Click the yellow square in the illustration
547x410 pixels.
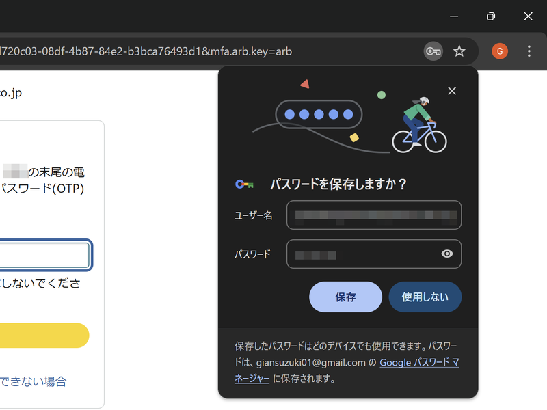coord(353,137)
